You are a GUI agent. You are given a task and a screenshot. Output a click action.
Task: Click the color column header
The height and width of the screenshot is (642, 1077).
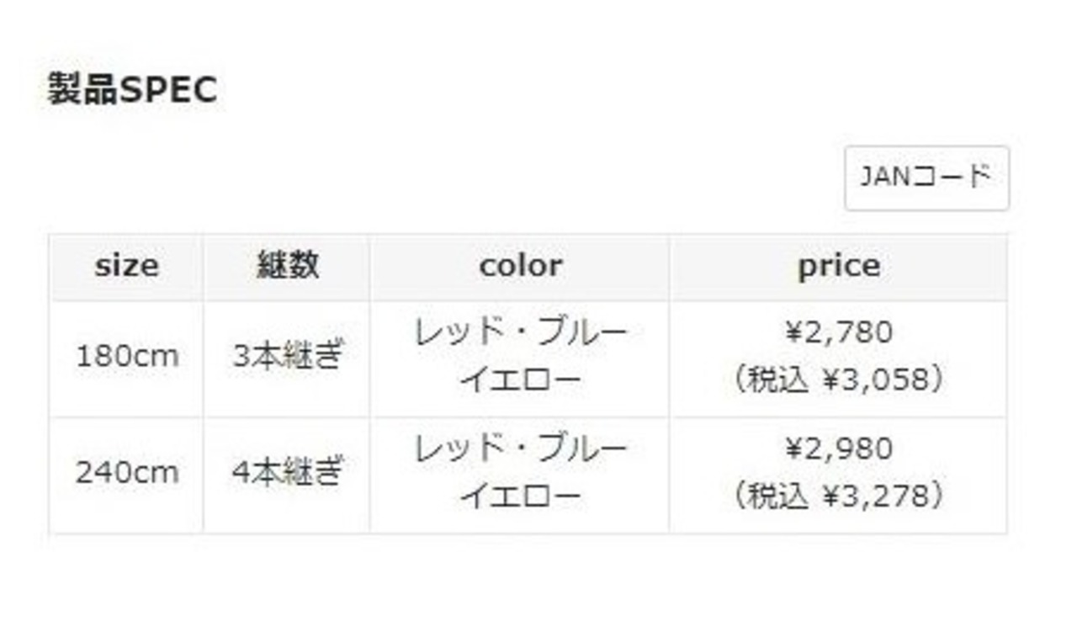coord(520,267)
